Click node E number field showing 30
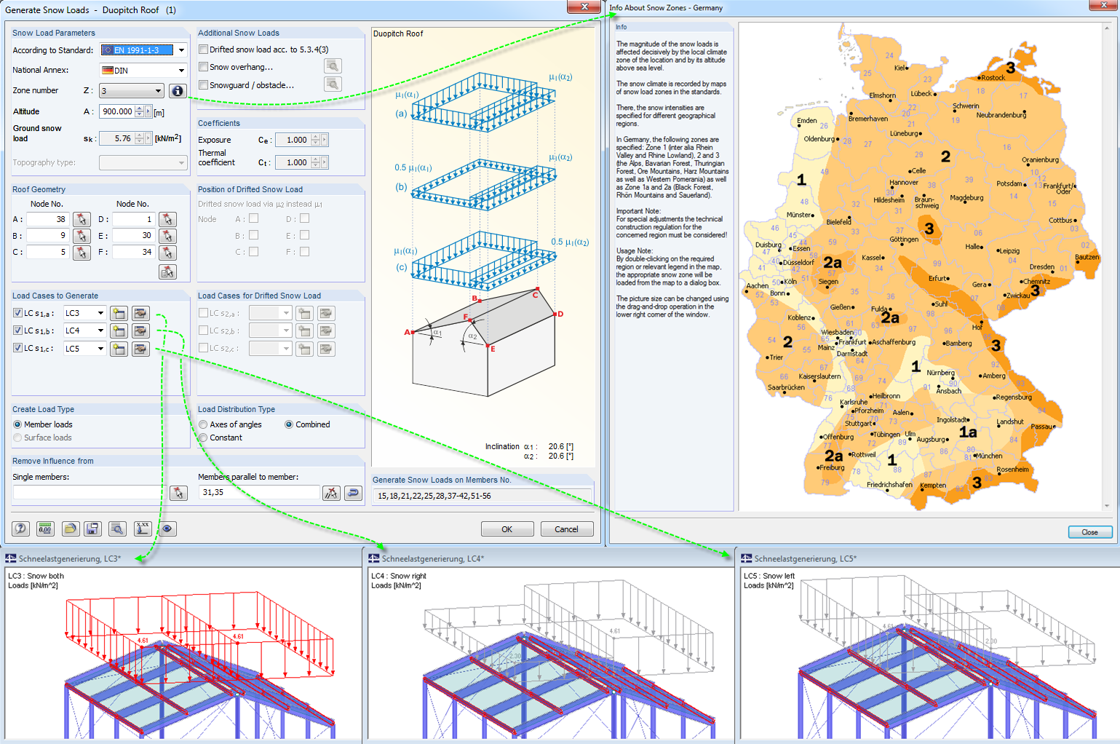 [134, 236]
